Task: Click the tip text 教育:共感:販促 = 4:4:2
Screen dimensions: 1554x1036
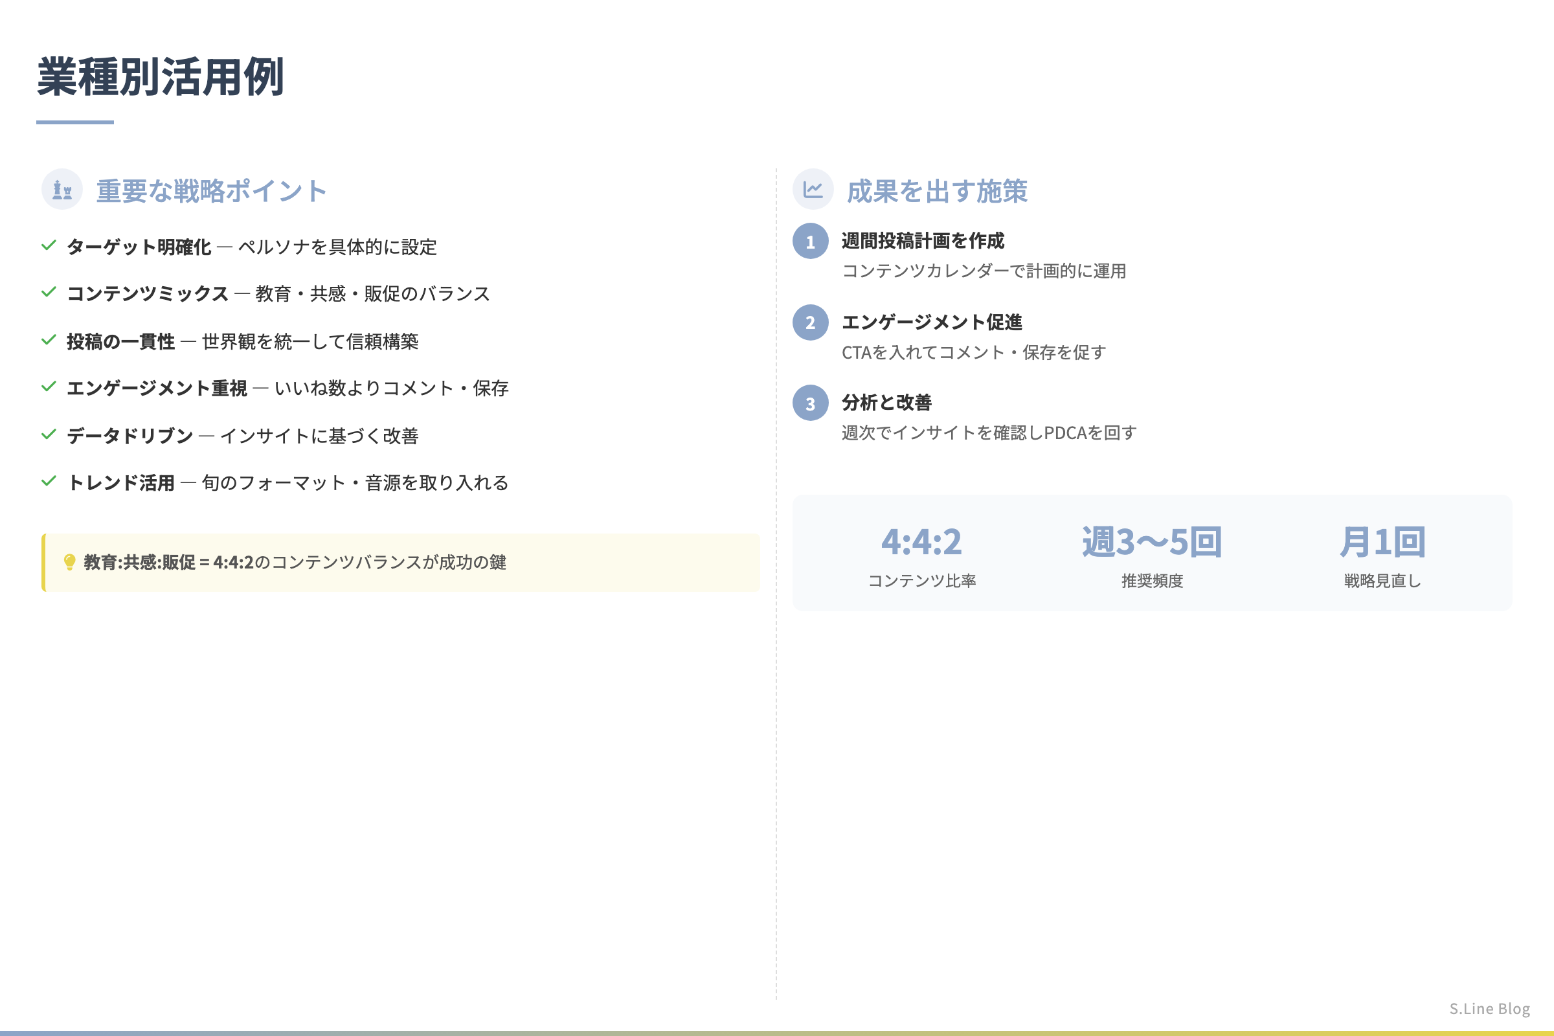Action: 168,562
